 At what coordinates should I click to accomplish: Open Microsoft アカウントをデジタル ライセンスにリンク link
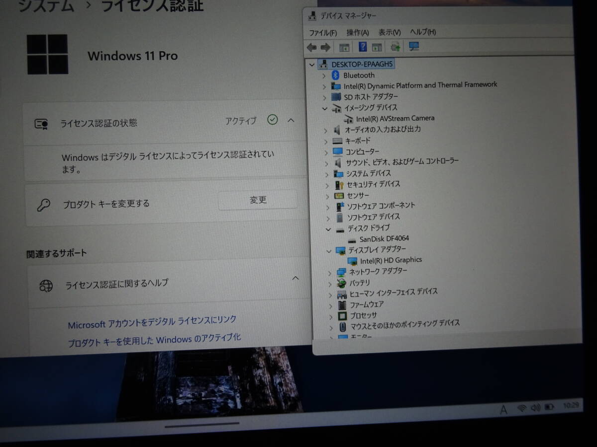click(x=152, y=322)
